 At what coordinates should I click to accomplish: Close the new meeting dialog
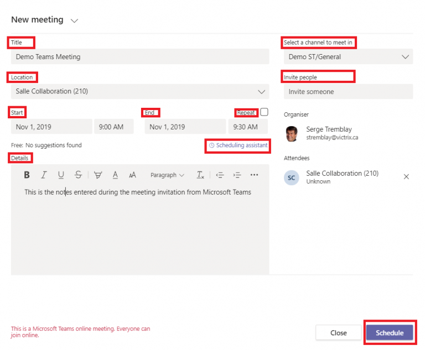tap(338, 333)
